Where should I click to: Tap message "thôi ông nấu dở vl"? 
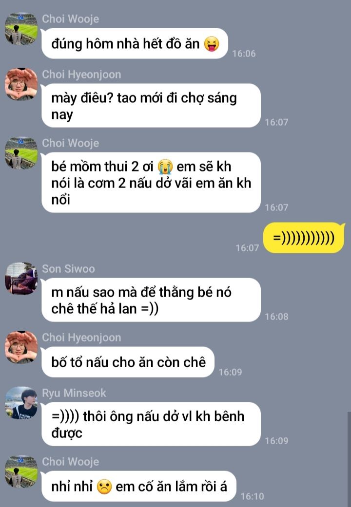click(151, 424)
